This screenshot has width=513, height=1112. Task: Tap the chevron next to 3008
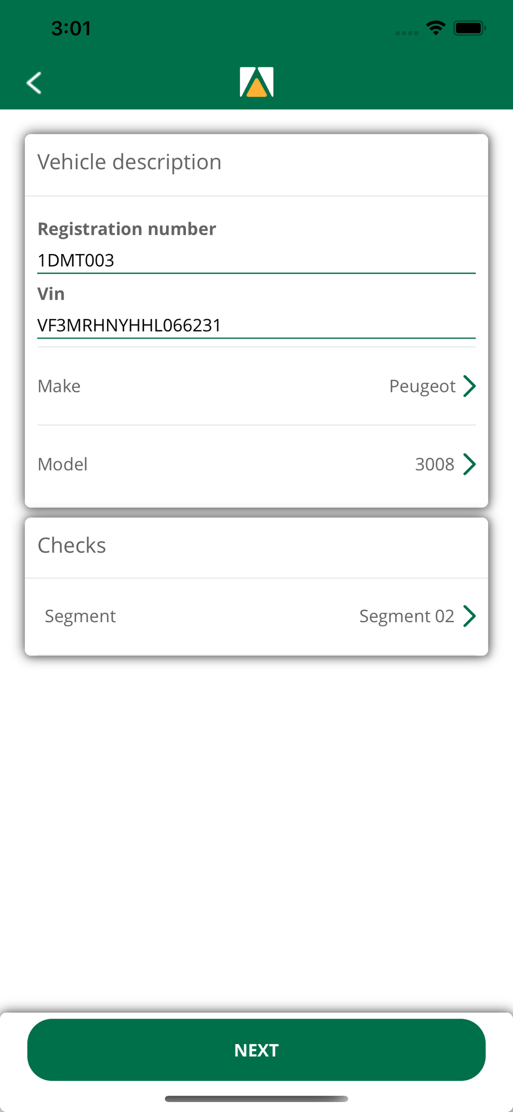tap(470, 464)
